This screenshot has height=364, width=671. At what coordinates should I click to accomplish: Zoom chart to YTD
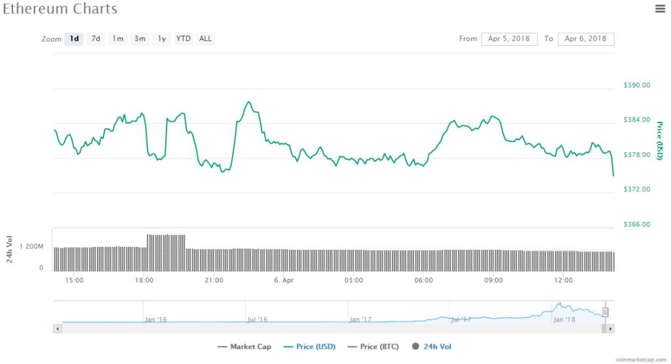(183, 39)
